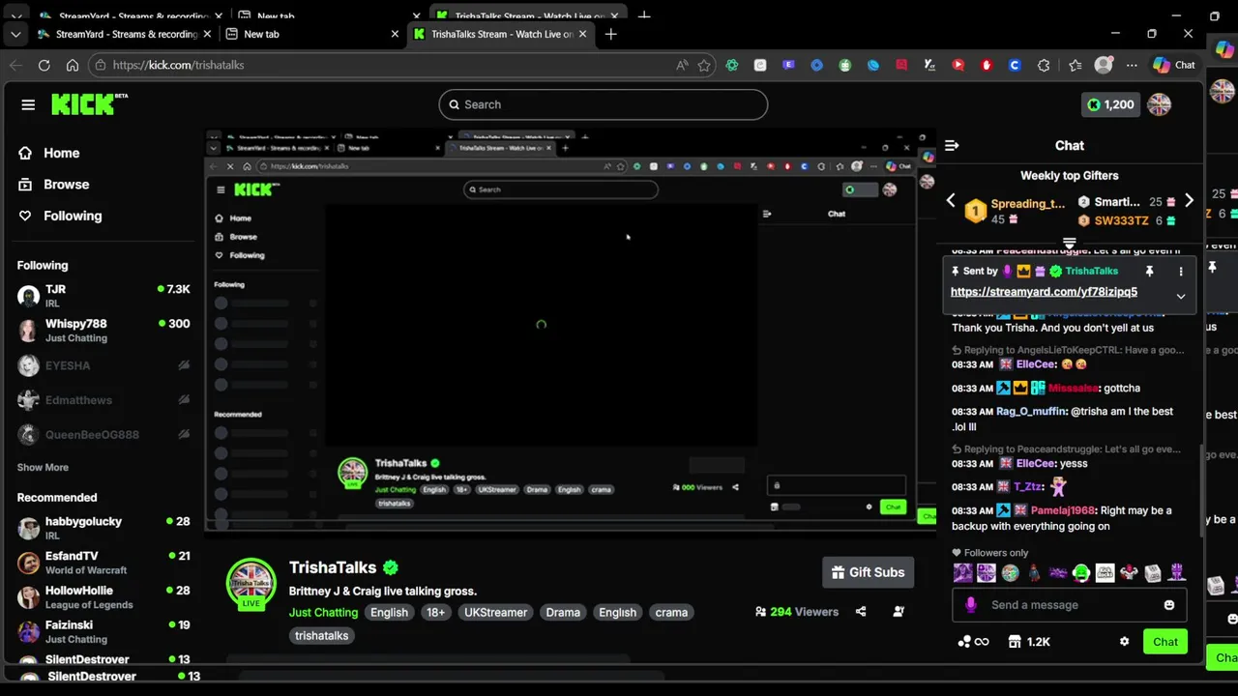The width and height of the screenshot is (1238, 696).
Task: Open browser settings and more menu
Action: click(1133, 65)
